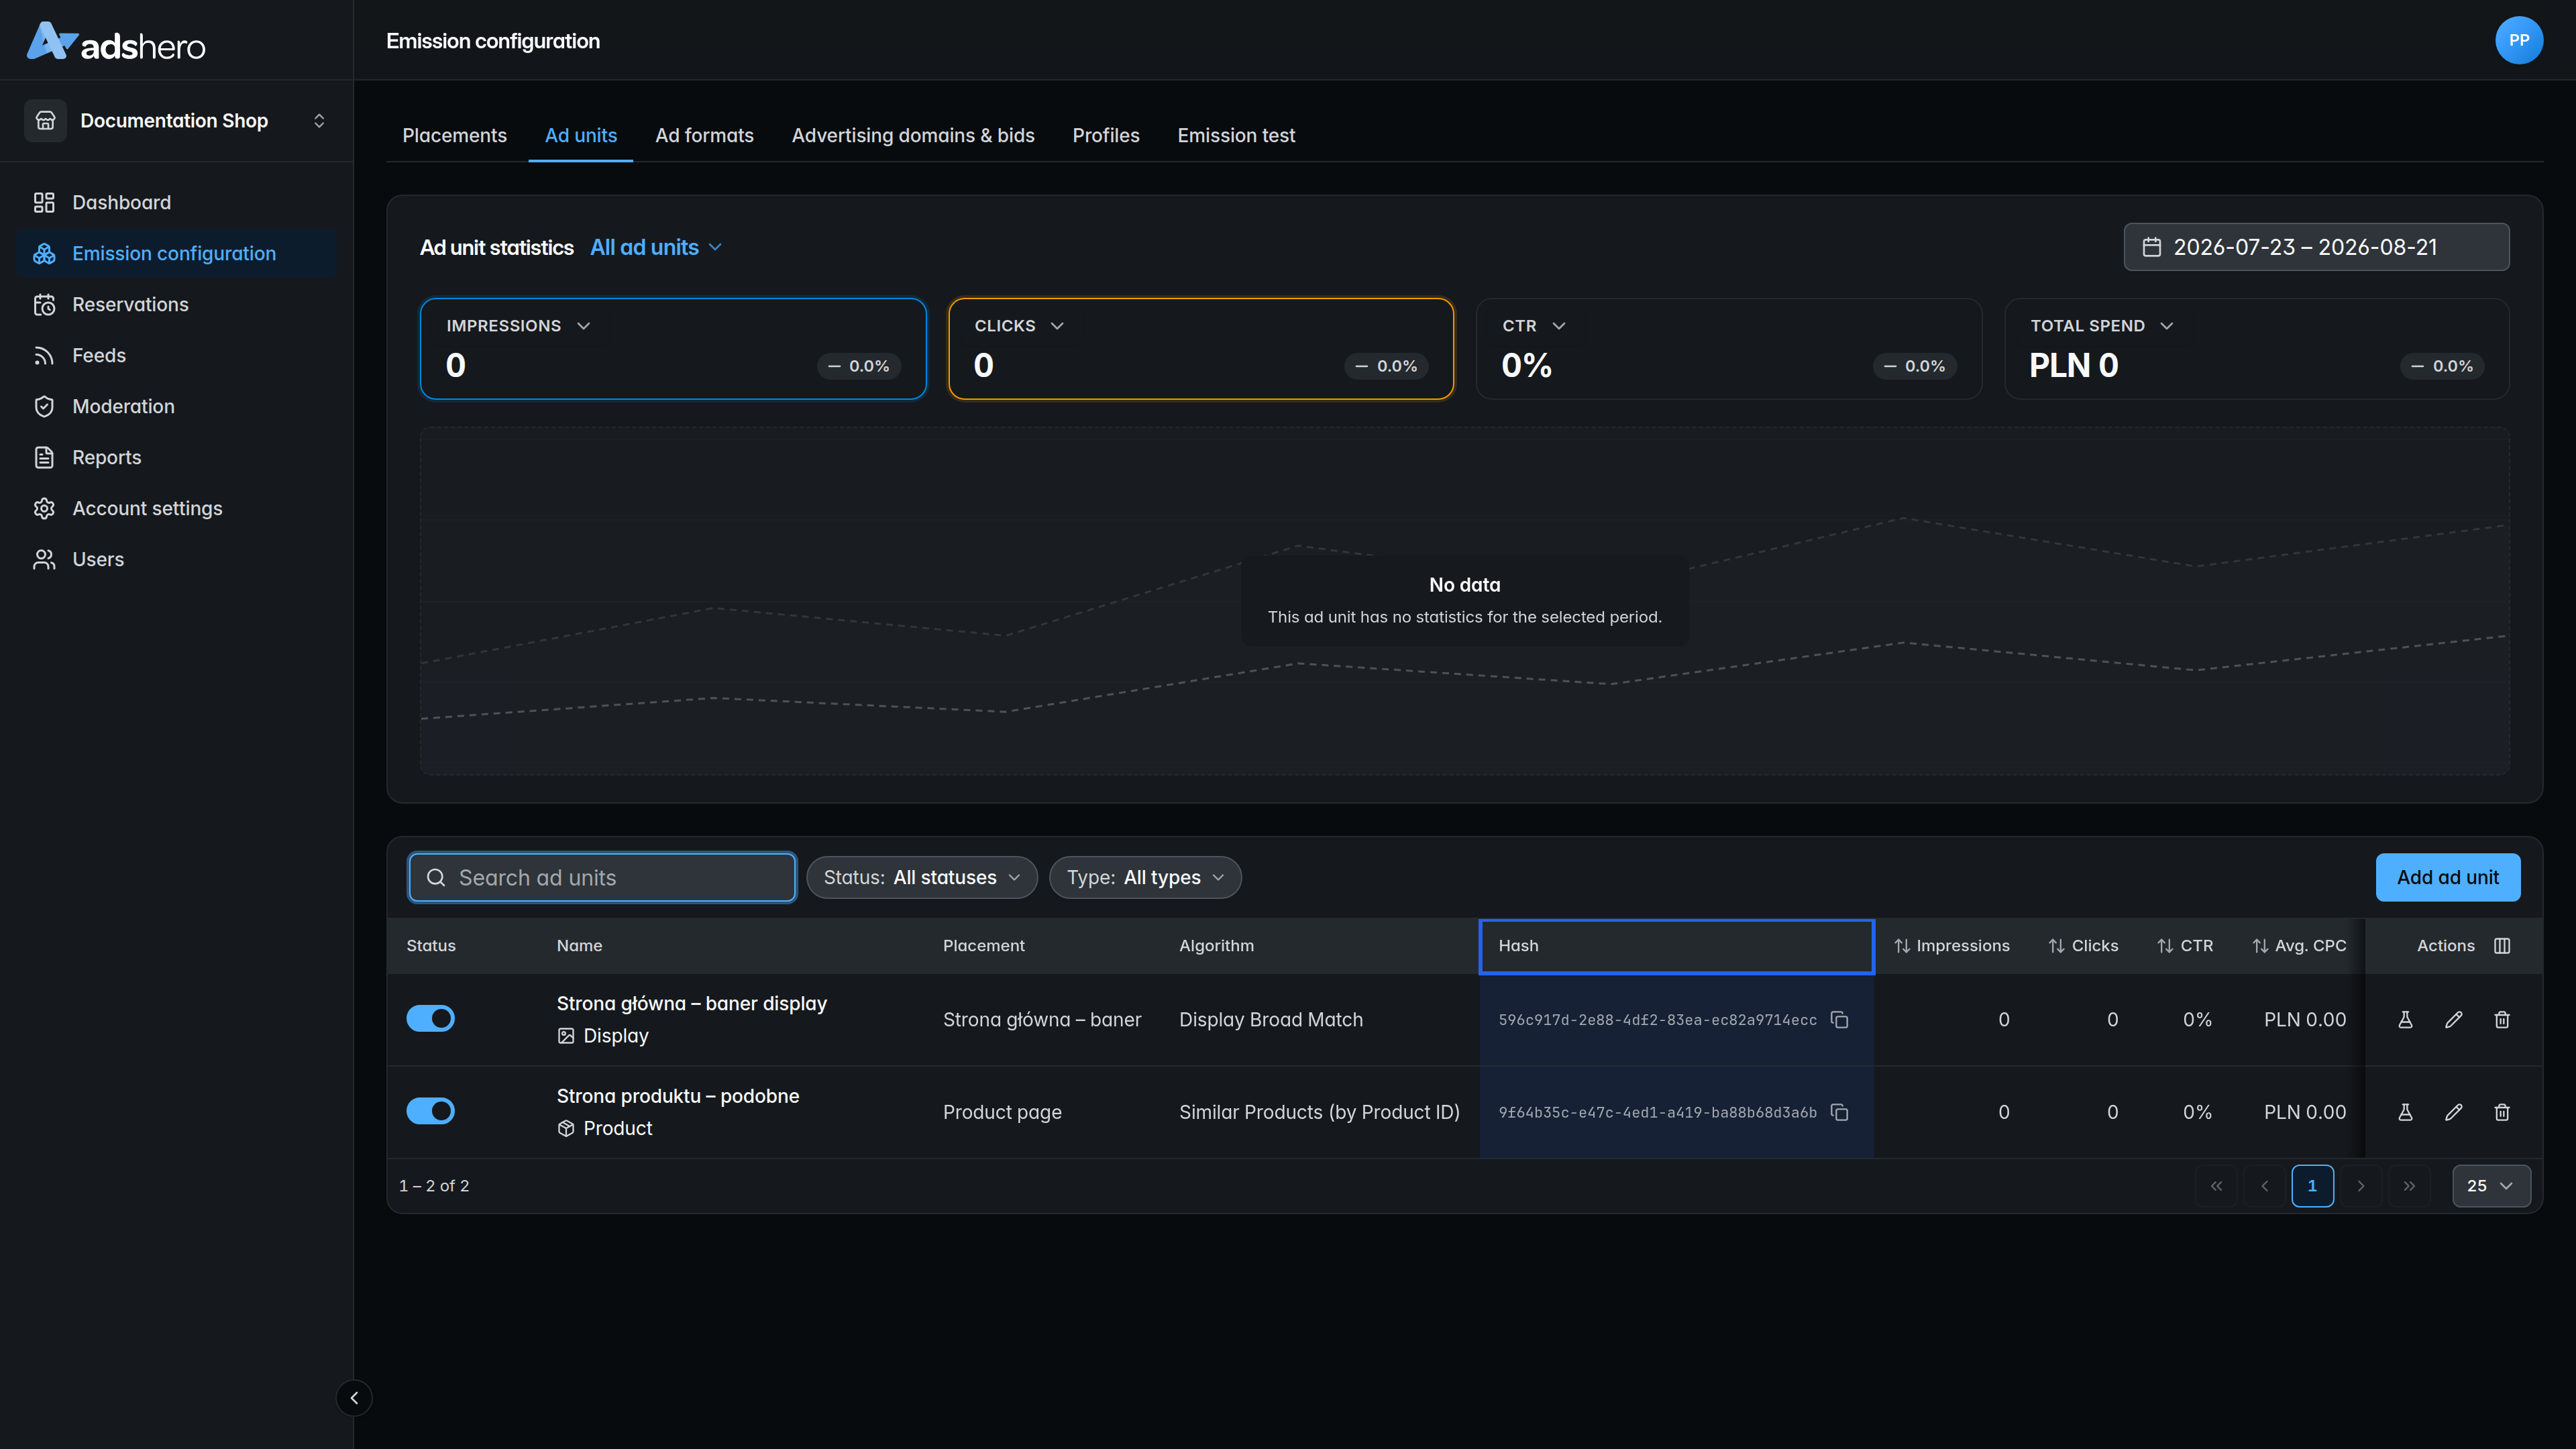Screen dimensions: 2576x1449
Task: Disable the Strona główna baner display unit
Action: 430,1018
